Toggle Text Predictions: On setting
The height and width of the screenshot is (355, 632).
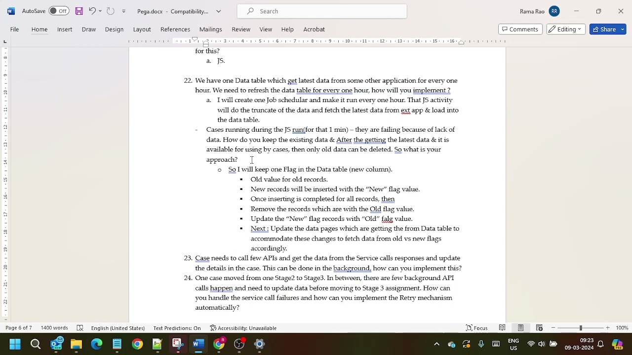(177, 328)
